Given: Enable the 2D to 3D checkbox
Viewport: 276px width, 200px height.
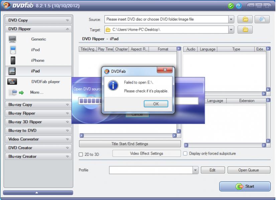Looking at the screenshot, I should tap(81, 154).
